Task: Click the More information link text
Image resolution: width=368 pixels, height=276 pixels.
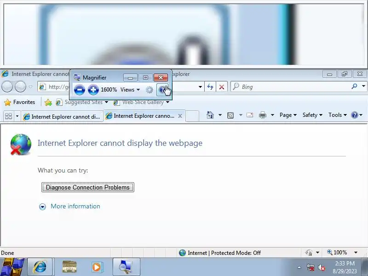Action: tap(75, 206)
